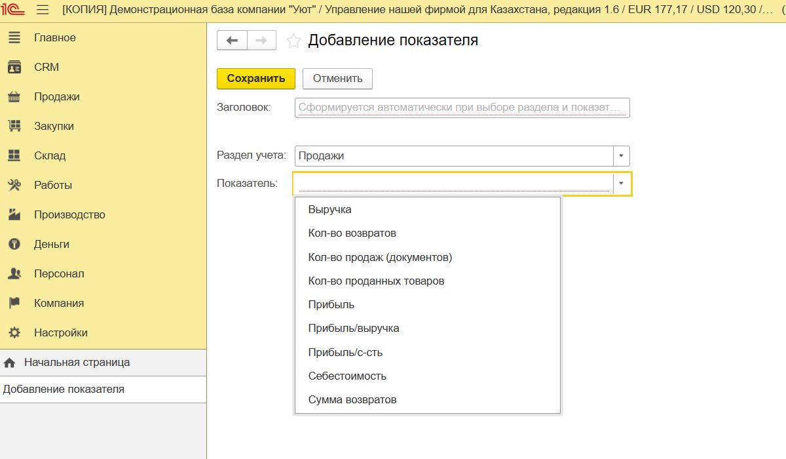Open the hamburger main menu icon
Screen dimensions: 786x459
pyautogui.click(x=43, y=10)
